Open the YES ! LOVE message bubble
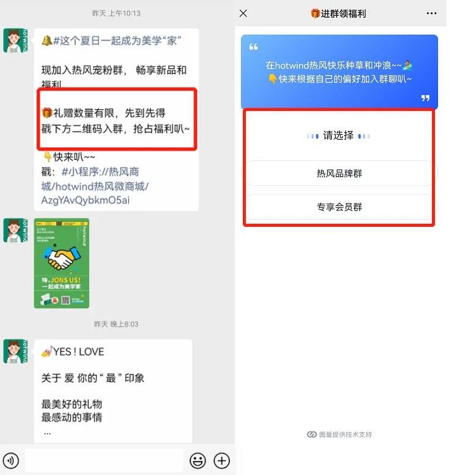449x475 pixels. 113,391
